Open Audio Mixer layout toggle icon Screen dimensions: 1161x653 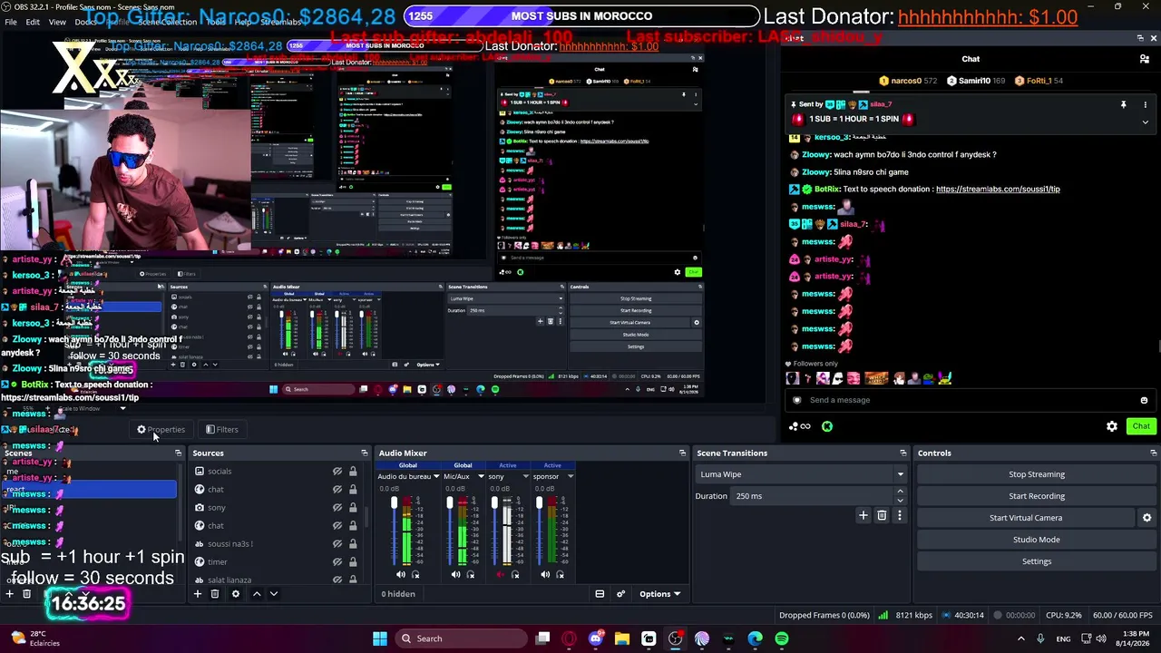(x=600, y=594)
